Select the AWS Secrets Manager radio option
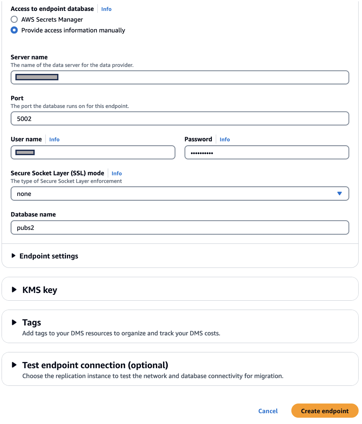The height and width of the screenshot is (424, 362). click(x=14, y=20)
